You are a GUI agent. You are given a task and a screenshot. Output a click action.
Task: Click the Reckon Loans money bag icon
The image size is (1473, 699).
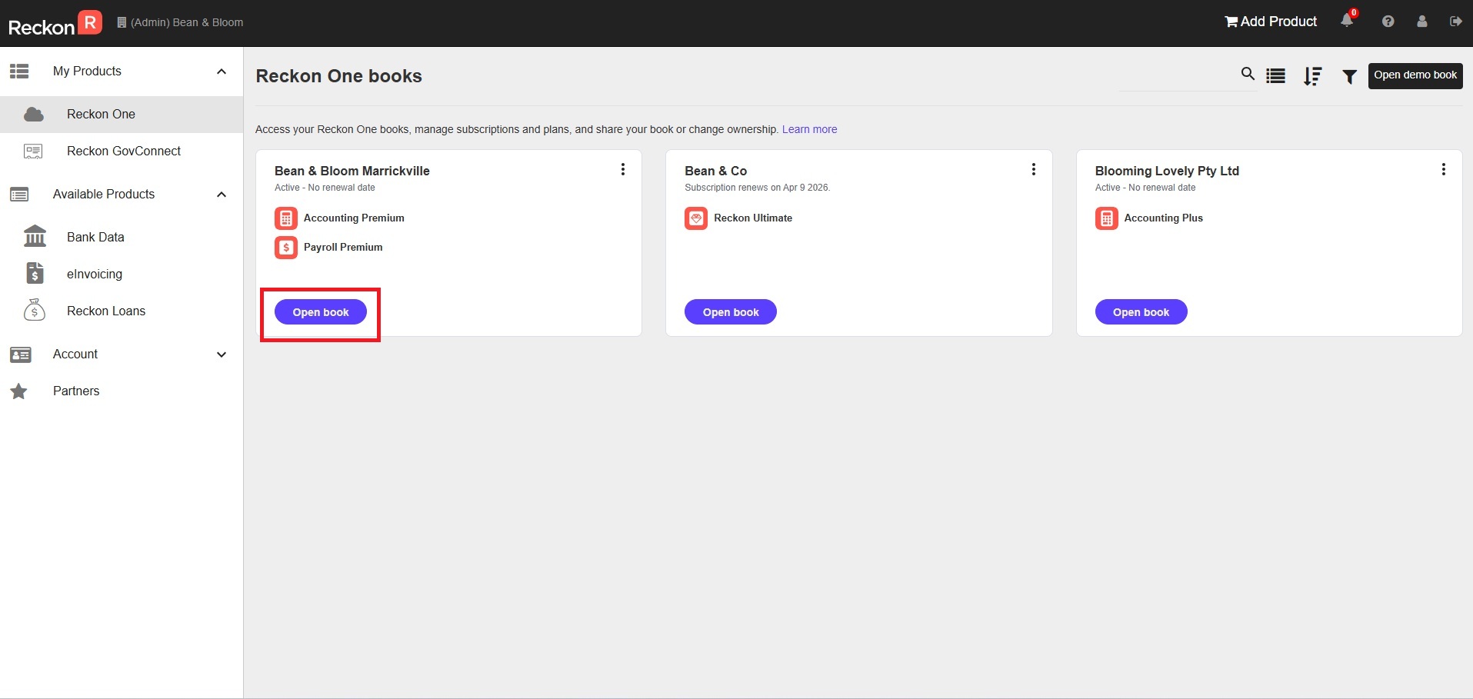(x=35, y=310)
